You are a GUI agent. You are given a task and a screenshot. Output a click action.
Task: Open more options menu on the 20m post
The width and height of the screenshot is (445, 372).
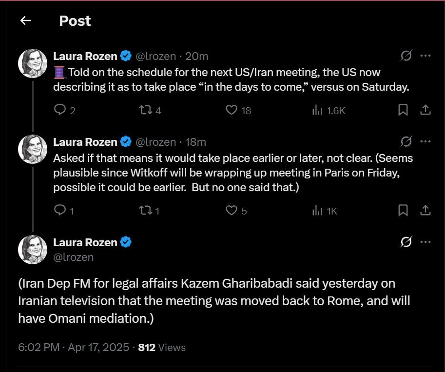425,56
